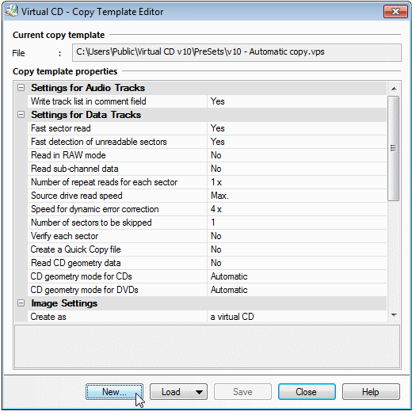The height and width of the screenshot is (411, 412).
Task: Click the New... button
Action: tap(114, 392)
